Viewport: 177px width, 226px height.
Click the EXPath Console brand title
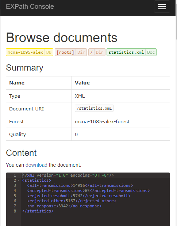(x=30, y=7)
